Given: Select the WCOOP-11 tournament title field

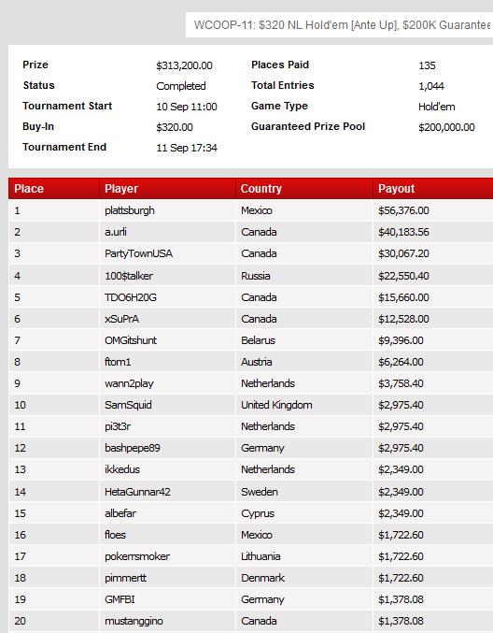Looking at the screenshot, I should point(340,25).
